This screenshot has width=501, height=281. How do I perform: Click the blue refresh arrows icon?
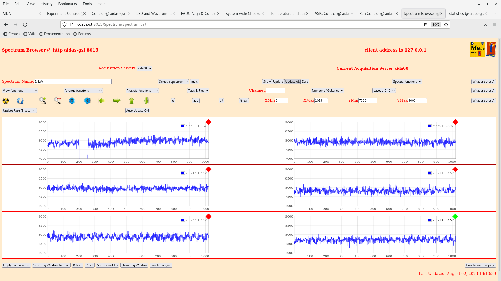click(20, 101)
